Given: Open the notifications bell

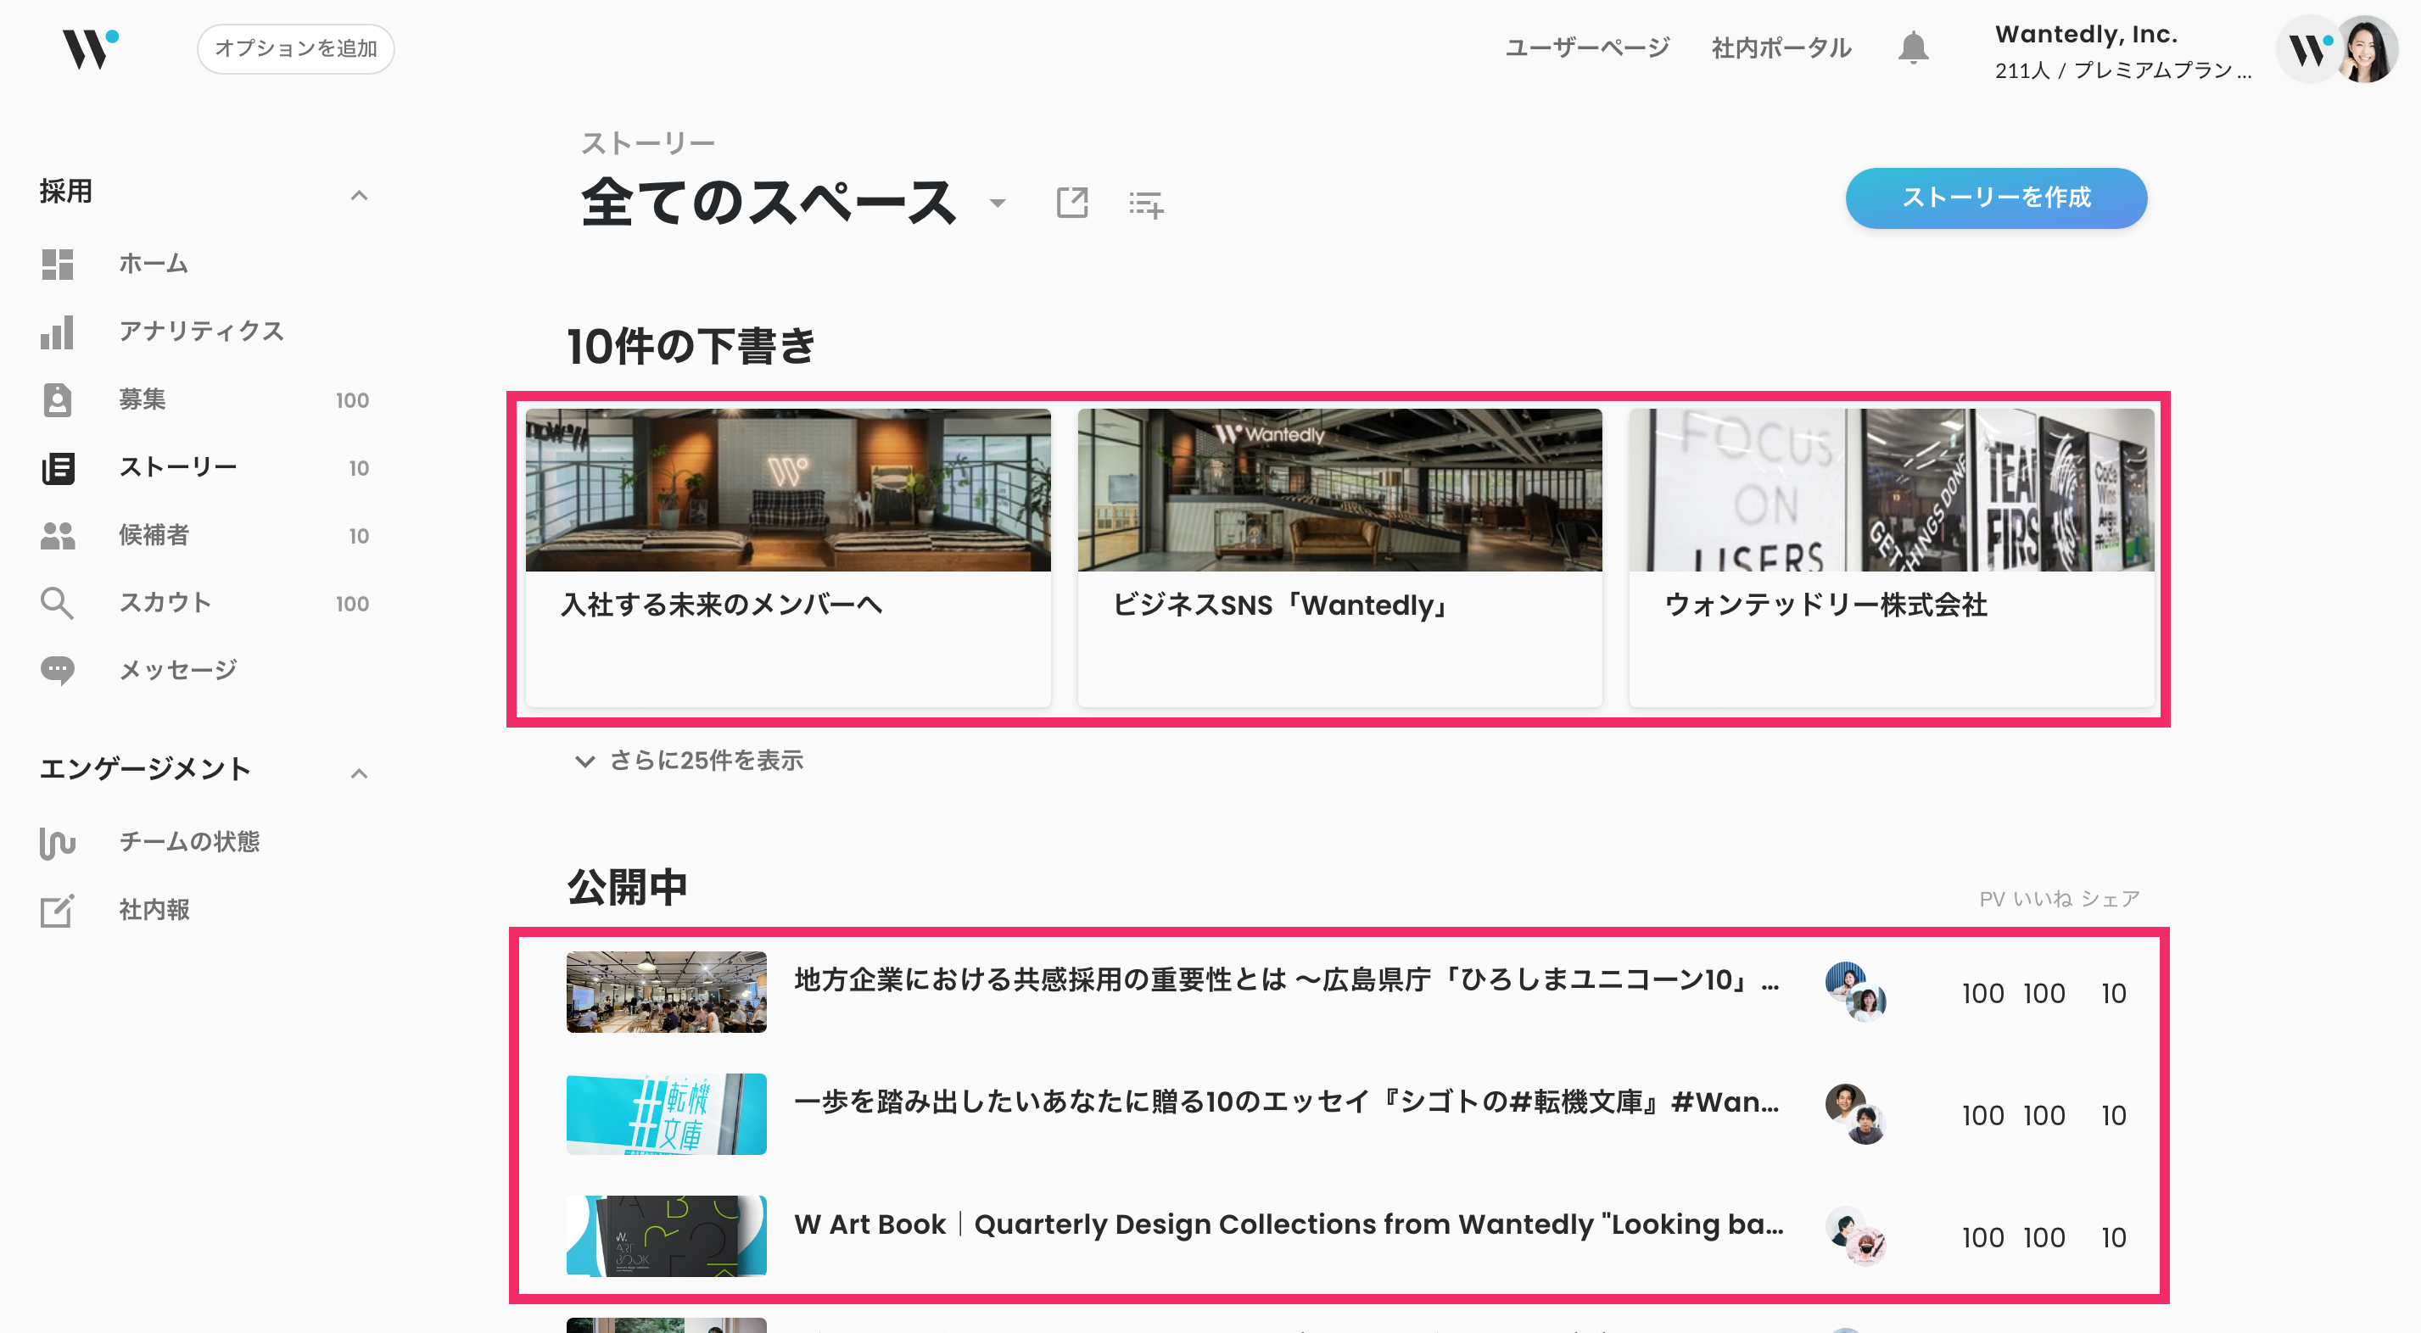Looking at the screenshot, I should 1913,47.
